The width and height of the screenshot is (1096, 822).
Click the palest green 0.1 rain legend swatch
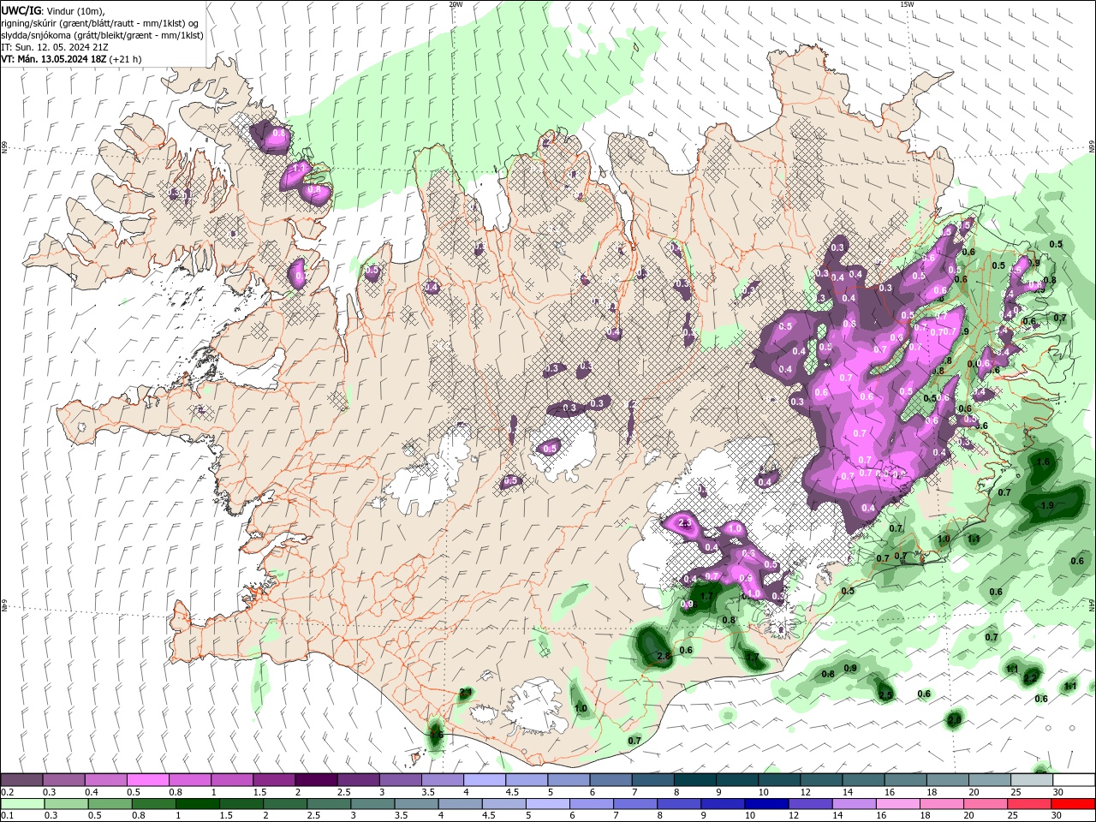(x=22, y=804)
